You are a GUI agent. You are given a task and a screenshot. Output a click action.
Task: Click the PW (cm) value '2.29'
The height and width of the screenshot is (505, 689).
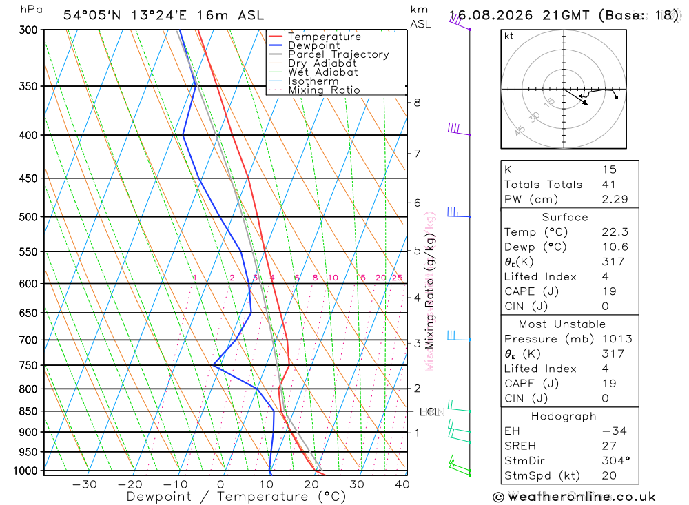point(615,200)
